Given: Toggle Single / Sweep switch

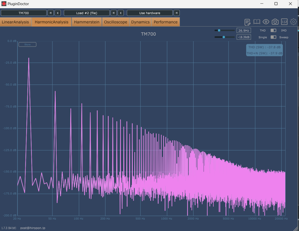Looking at the screenshot, I should [x=273, y=37].
